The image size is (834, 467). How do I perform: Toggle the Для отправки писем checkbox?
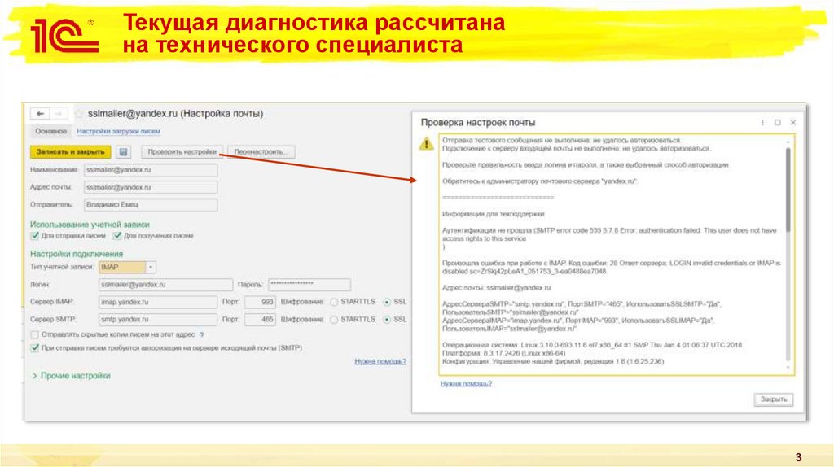[x=35, y=235]
